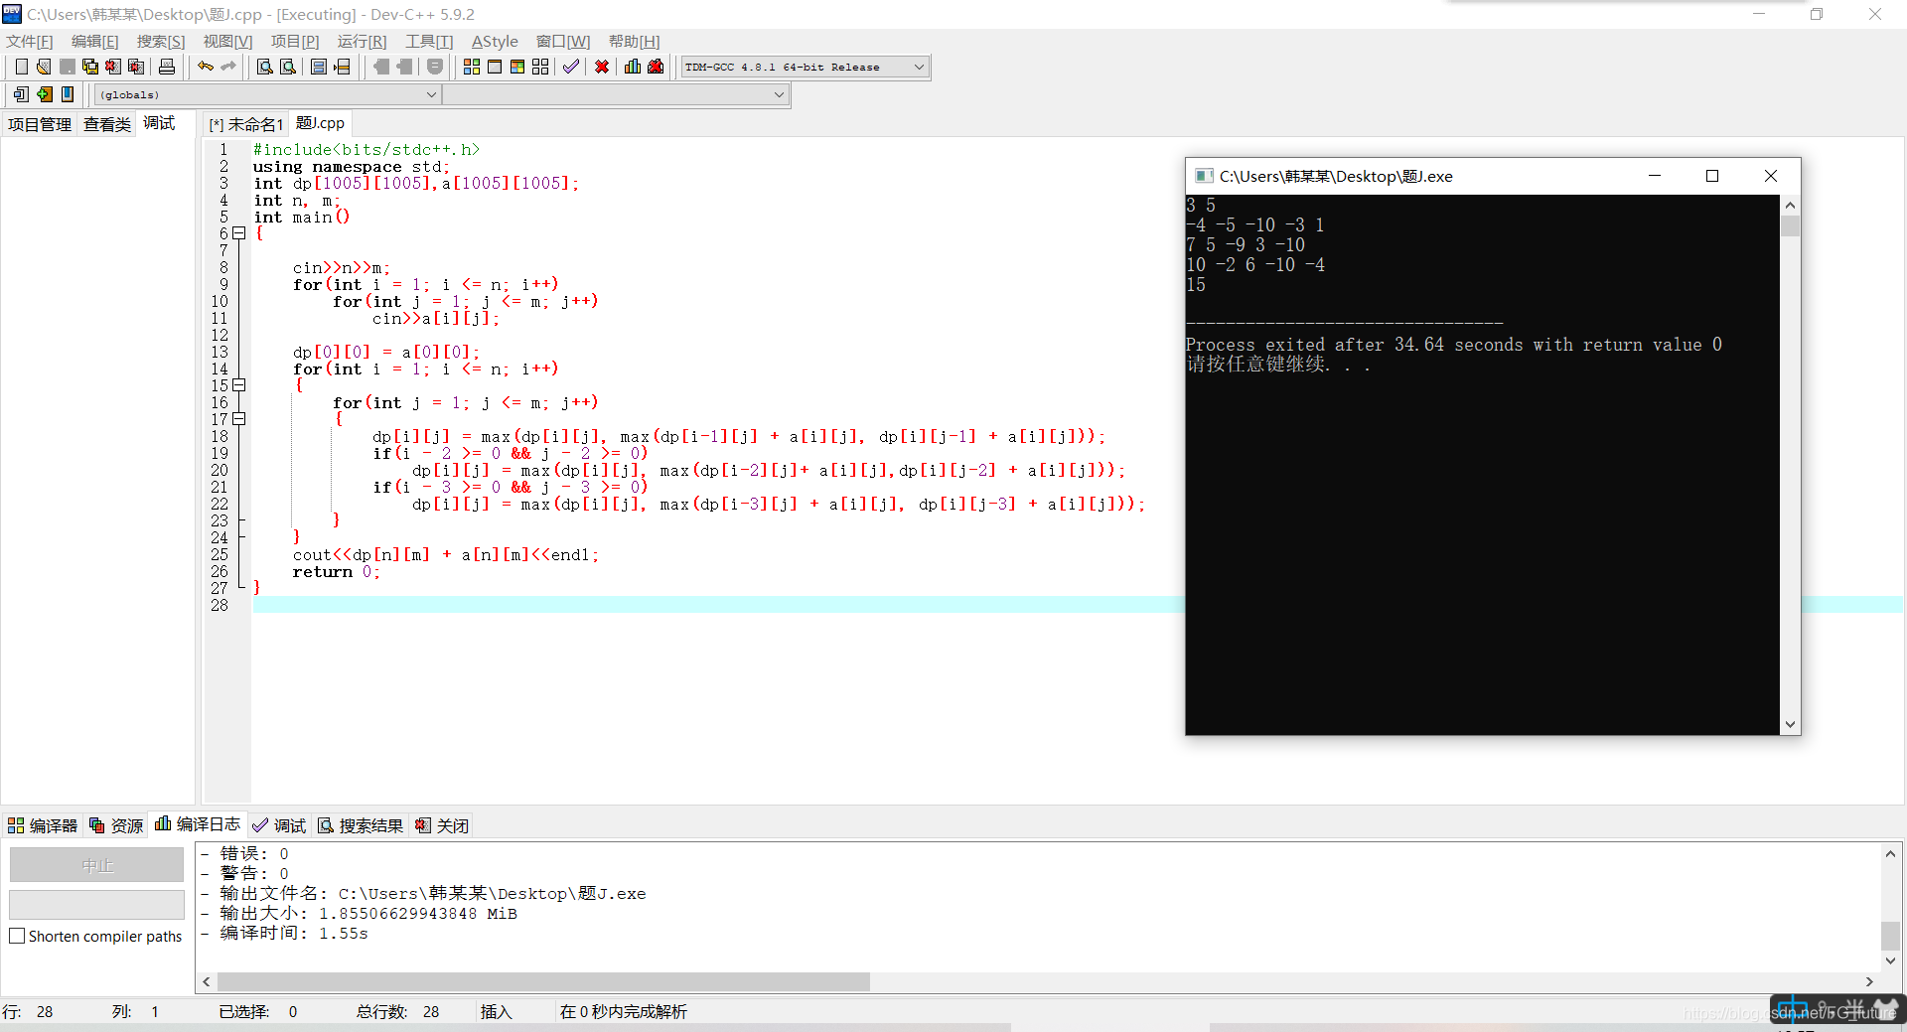Screen dimensions: 1907x1032
Task: Click the Toggle comment toolbar icon
Action: [435, 67]
